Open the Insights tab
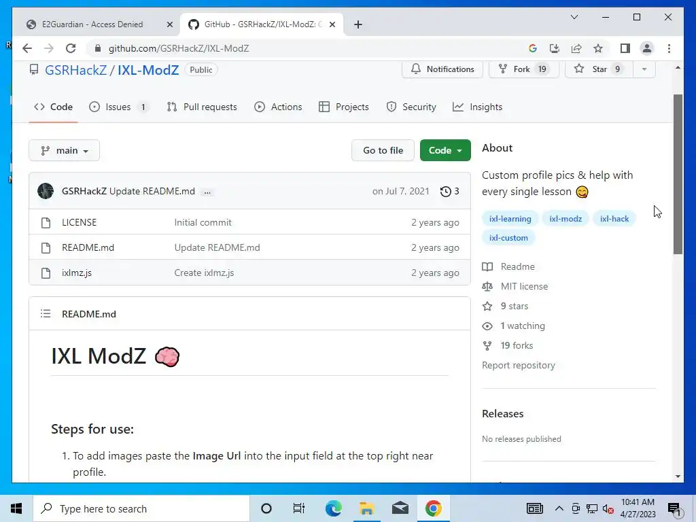Viewport: 696px width, 522px height. 478,107
